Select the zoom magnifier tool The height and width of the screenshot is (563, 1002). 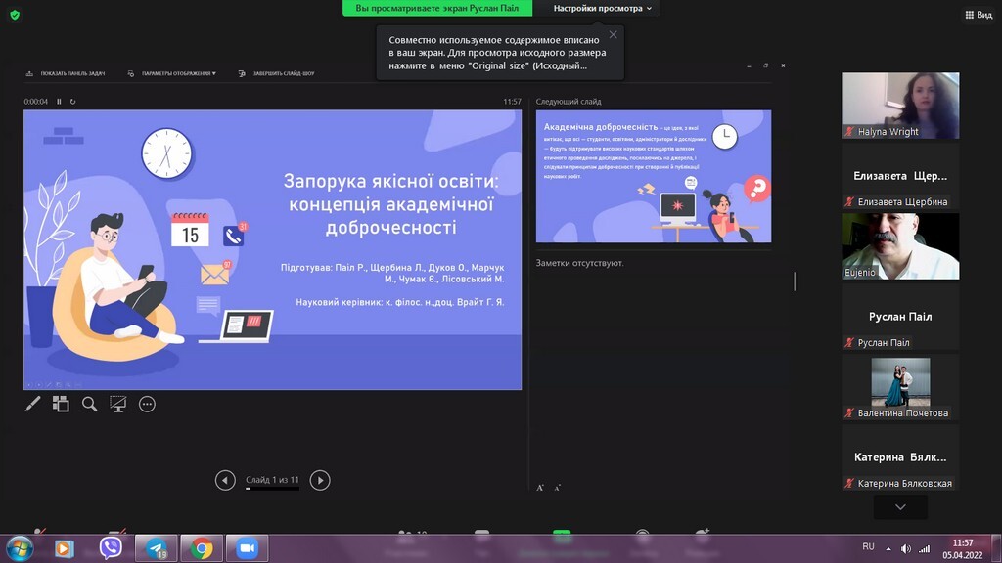coord(89,404)
